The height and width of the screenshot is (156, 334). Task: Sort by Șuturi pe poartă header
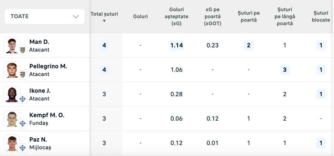click(249, 17)
